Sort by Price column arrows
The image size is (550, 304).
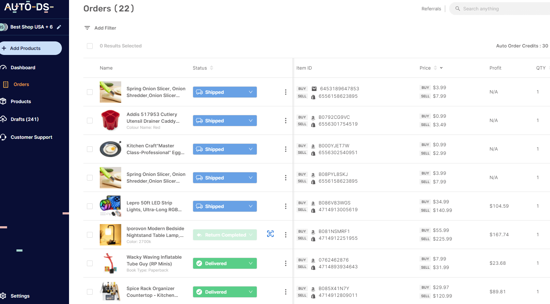(435, 68)
